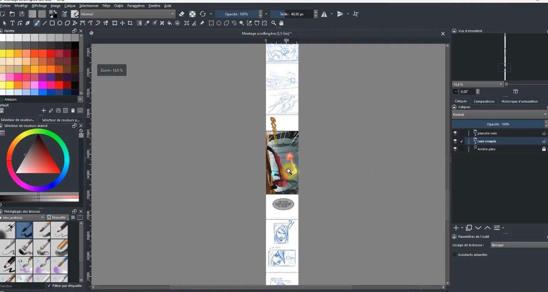Open the brush editor settings icon
548x292 pixels.
[64, 14]
